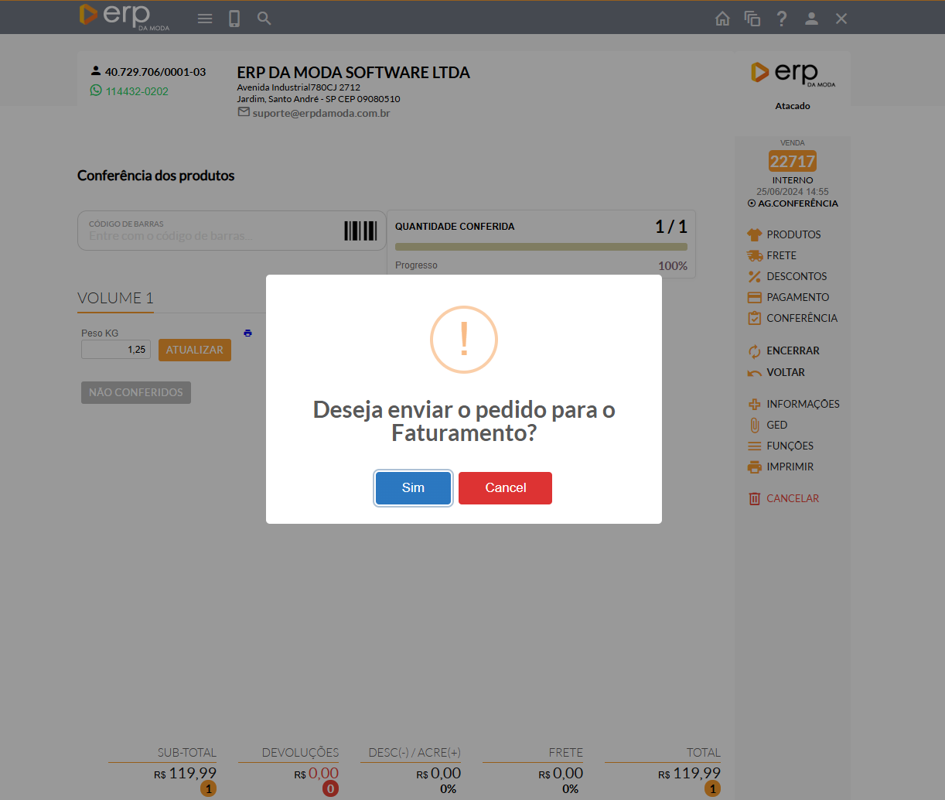Open PRODUTOS in the side menu
945x800 pixels.
793,234
